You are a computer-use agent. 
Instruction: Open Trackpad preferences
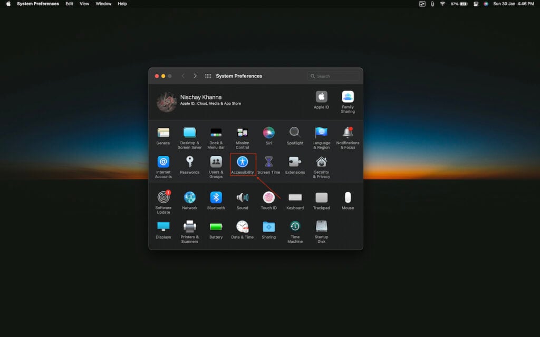click(x=321, y=201)
